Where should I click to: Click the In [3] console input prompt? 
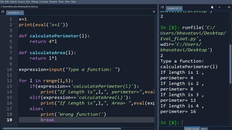(x=170, y=123)
